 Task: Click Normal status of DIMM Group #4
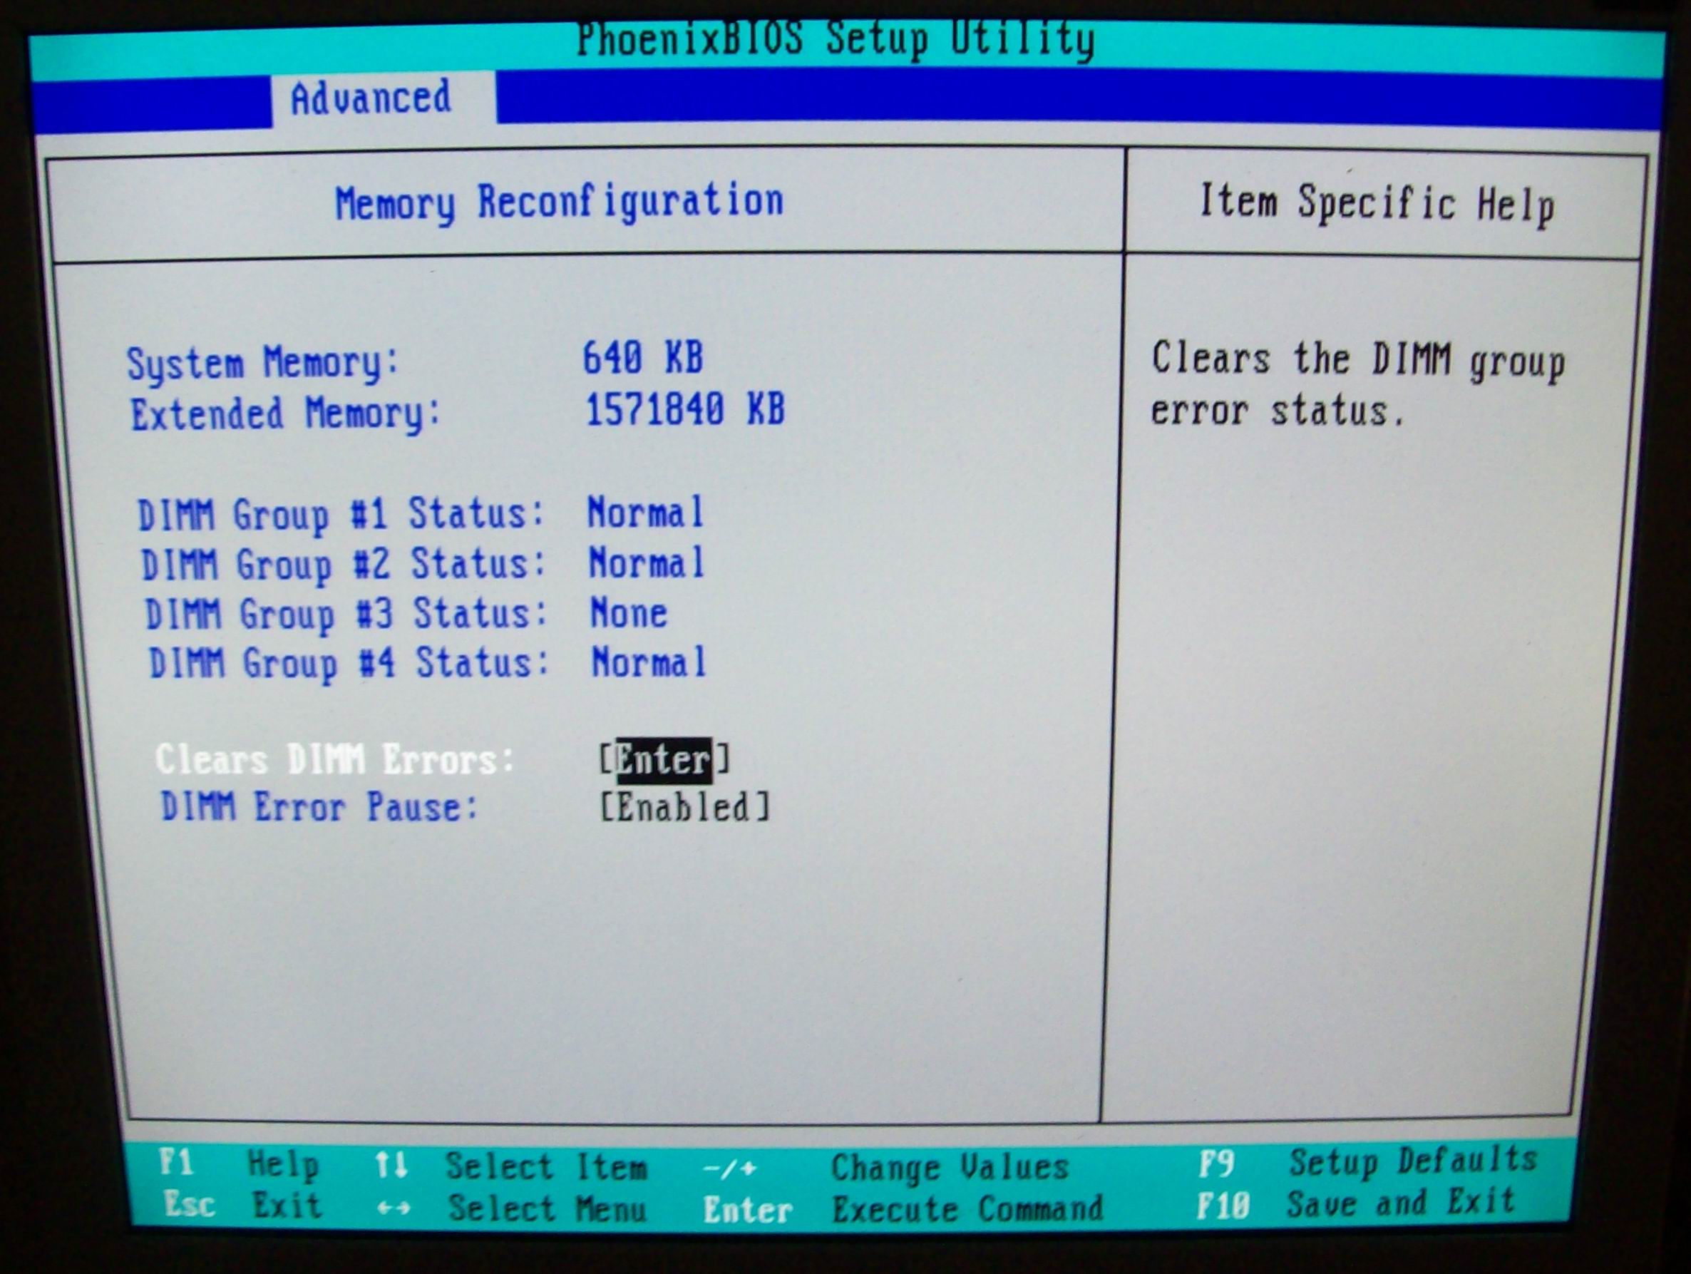tap(649, 662)
